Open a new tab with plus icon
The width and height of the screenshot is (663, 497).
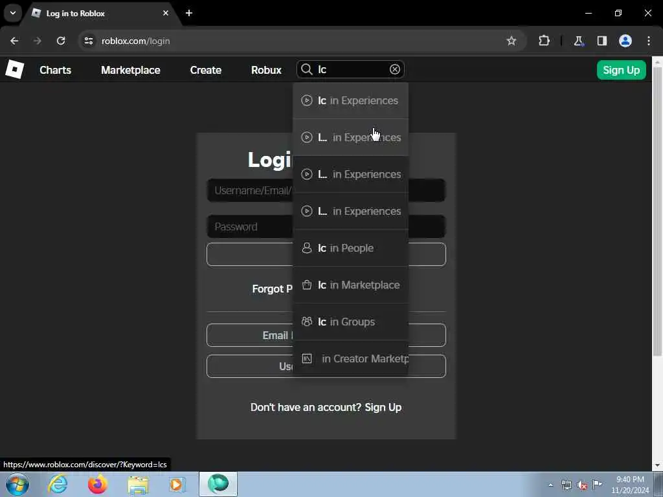[189, 13]
